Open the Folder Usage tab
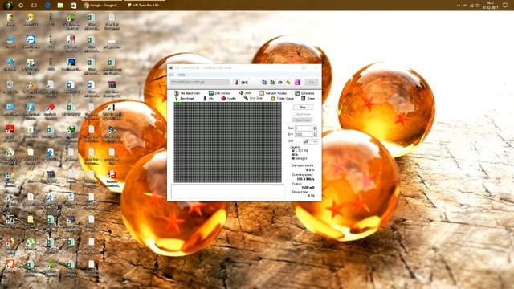Screen dimensions: 514x289 click(282, 98)
